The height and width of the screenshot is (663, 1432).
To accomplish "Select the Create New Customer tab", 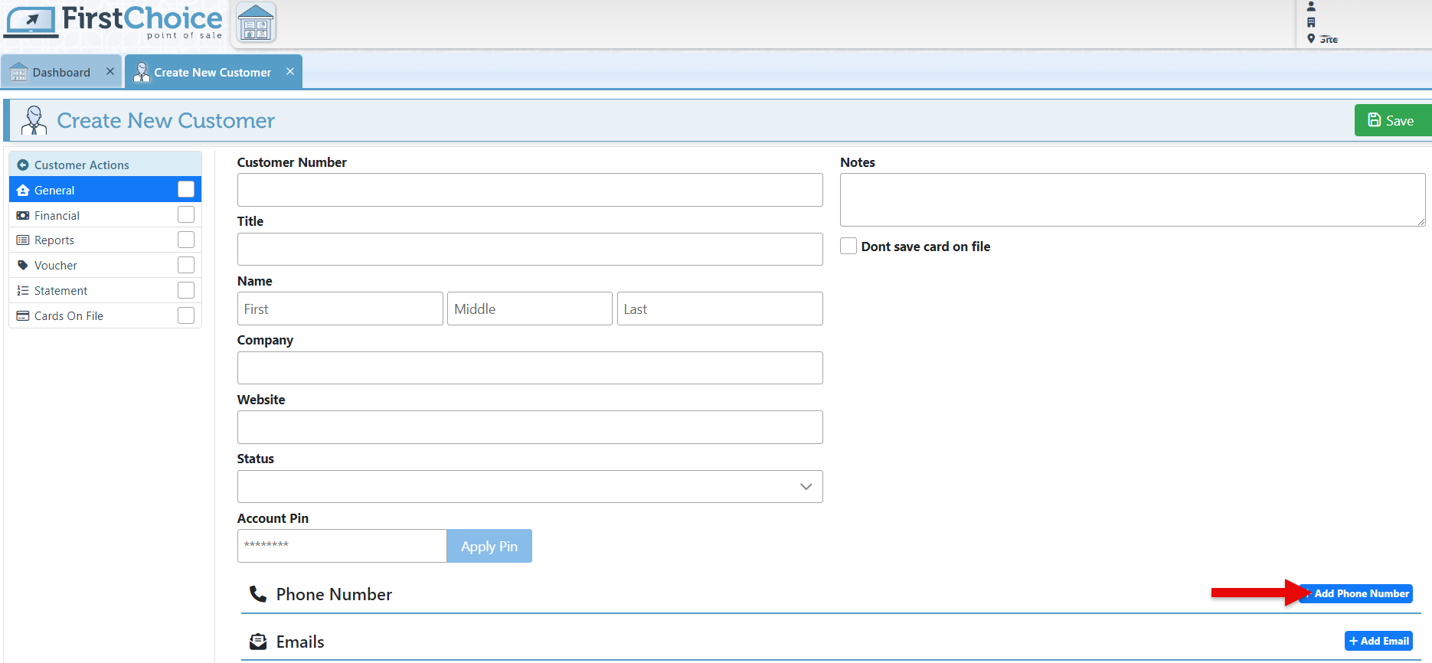I will 212,72.
